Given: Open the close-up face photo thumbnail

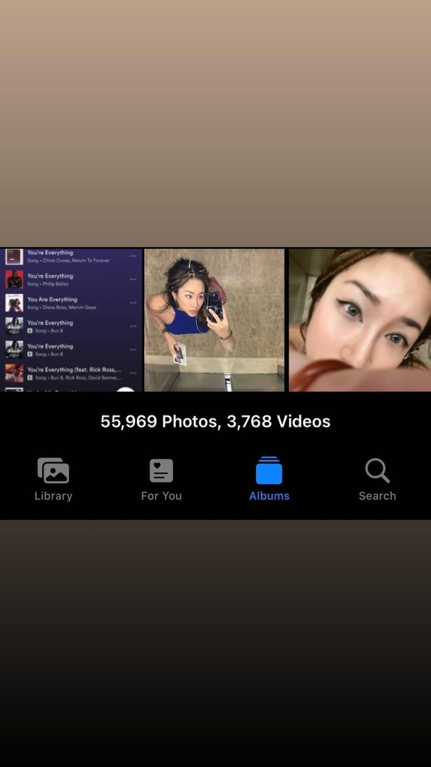Looking at the screenshot, I should [360, 320].
